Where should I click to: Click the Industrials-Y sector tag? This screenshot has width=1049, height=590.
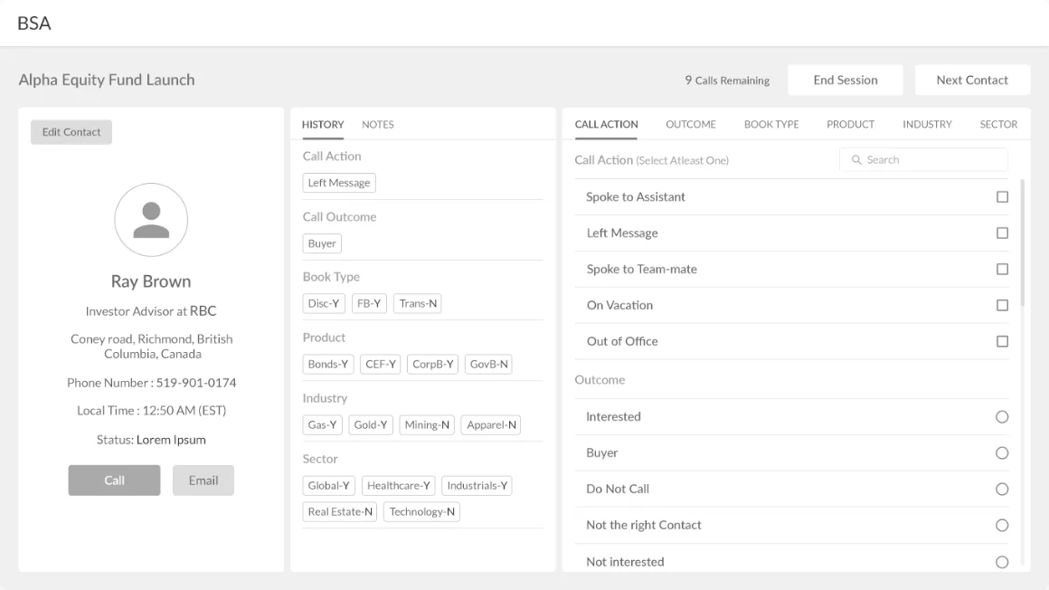(477, 486)
